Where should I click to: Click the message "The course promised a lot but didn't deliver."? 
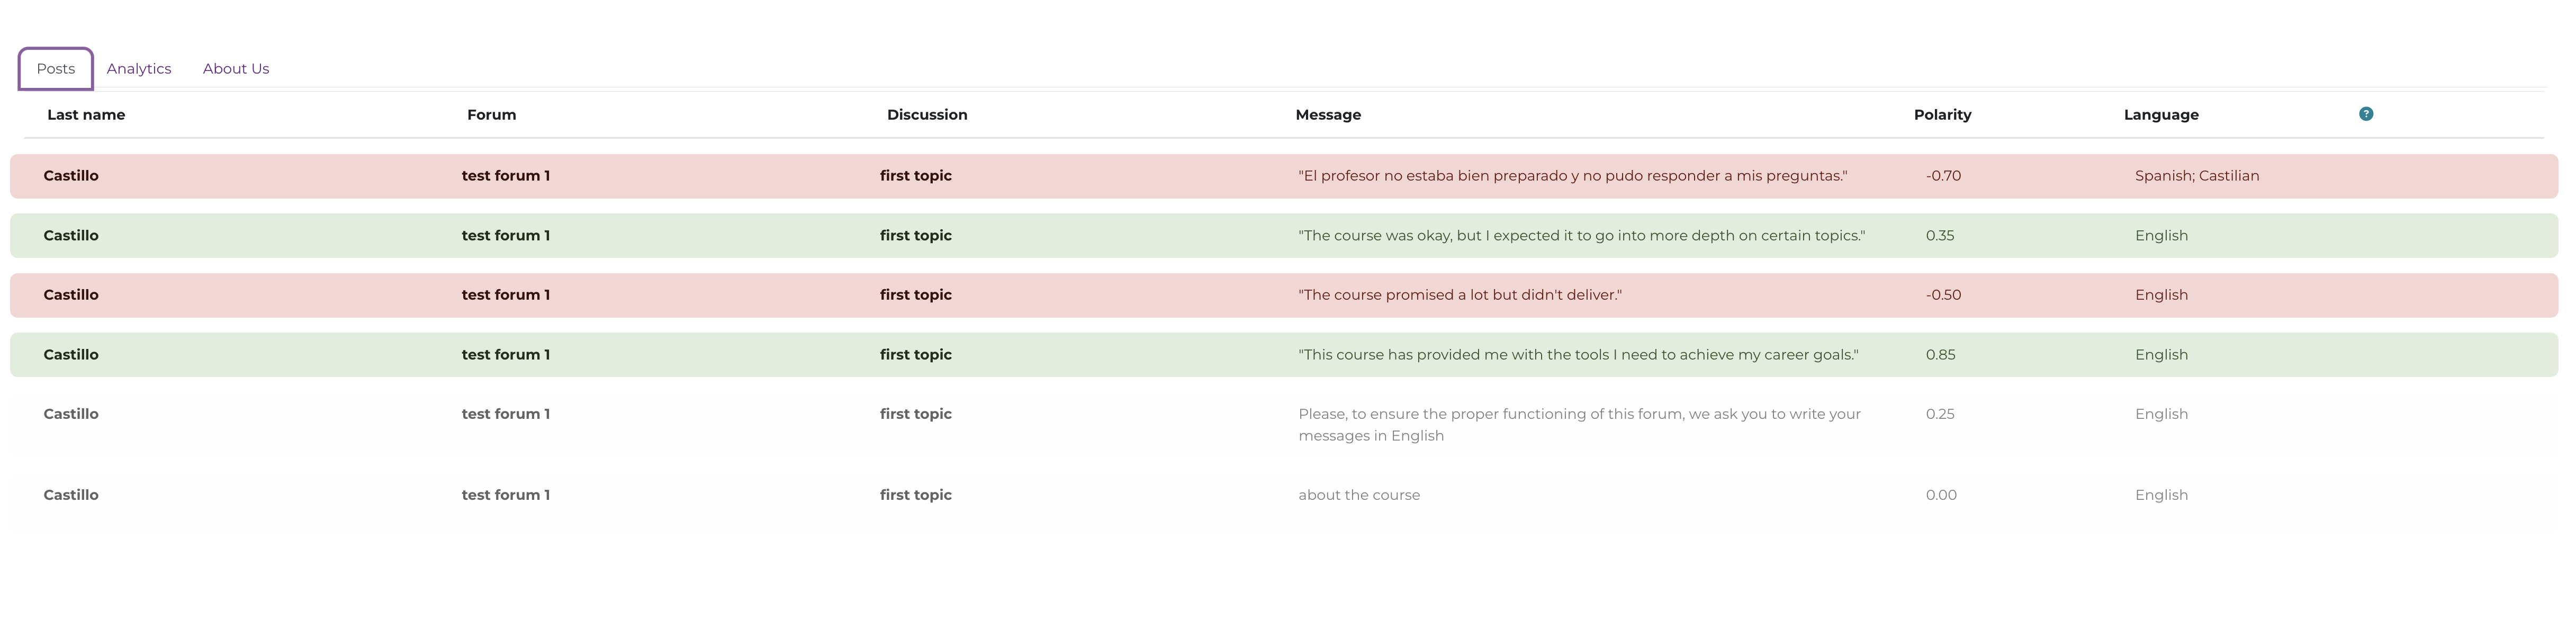pos(1459,295)
